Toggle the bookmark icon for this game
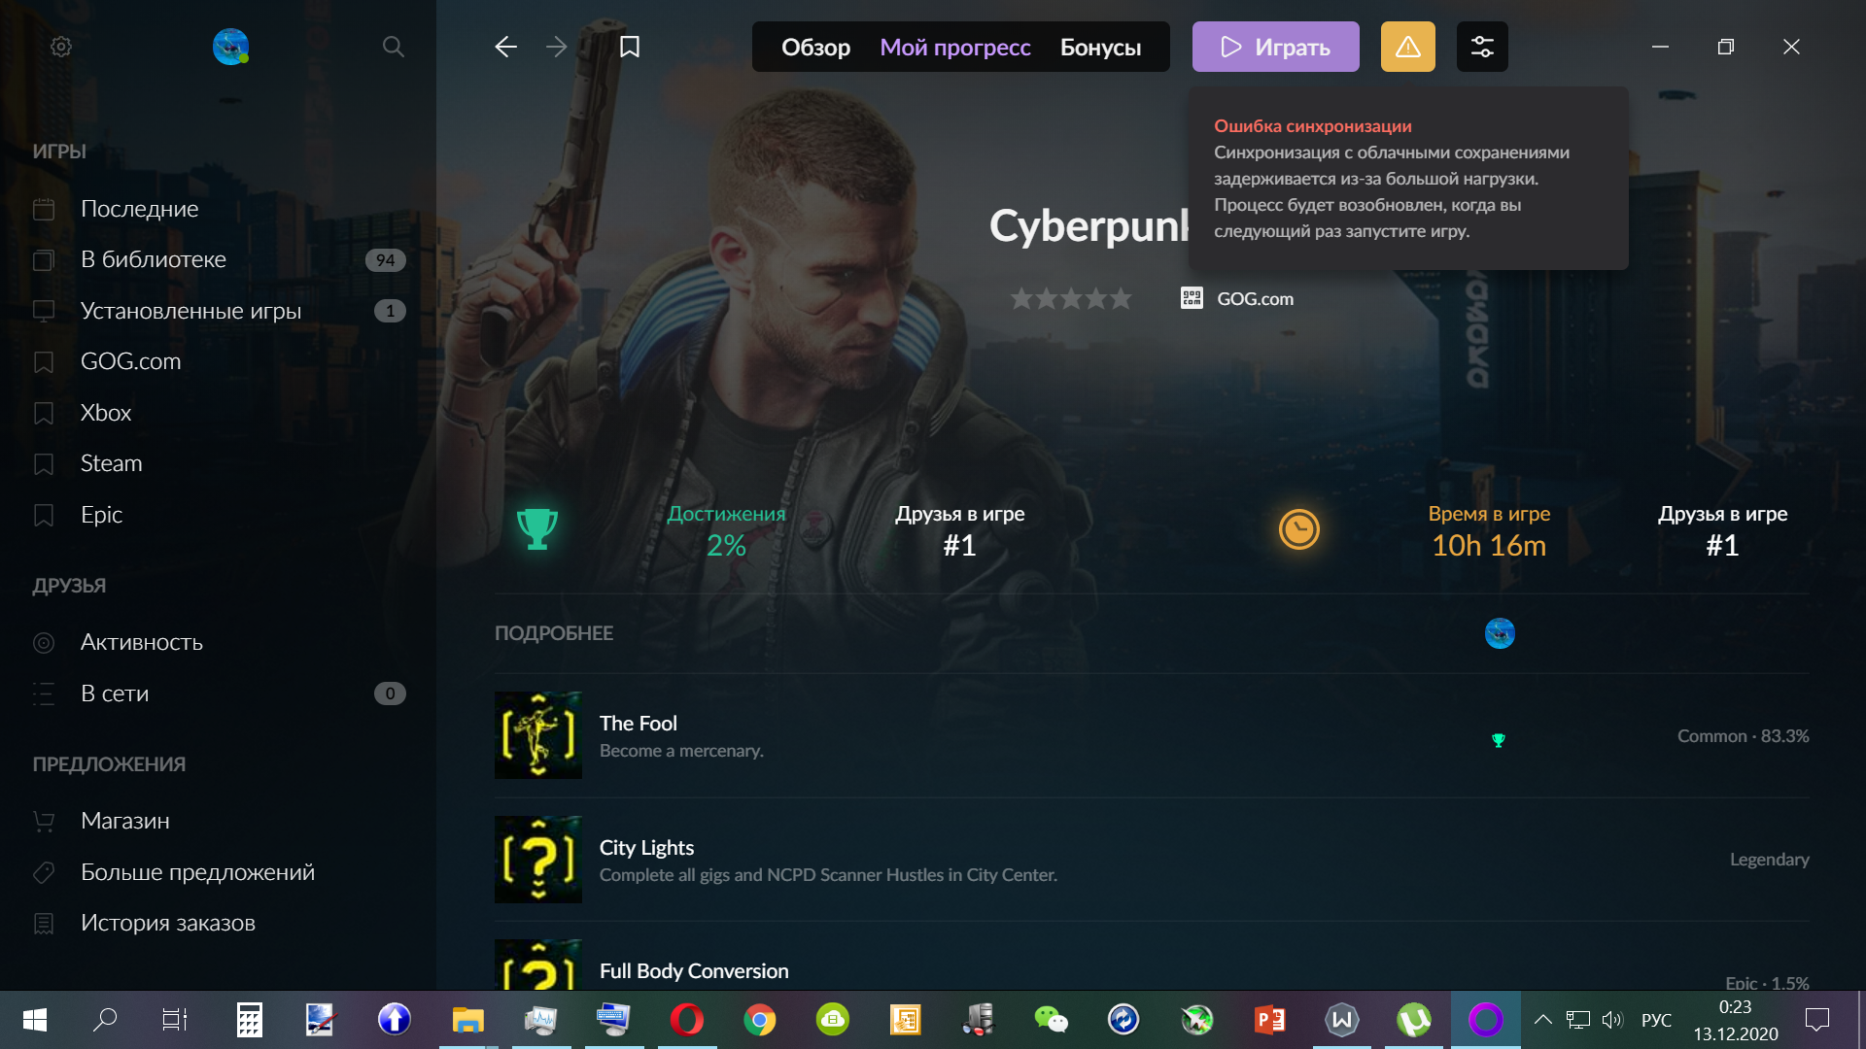 pyautogui.click(x=630, y=47)
